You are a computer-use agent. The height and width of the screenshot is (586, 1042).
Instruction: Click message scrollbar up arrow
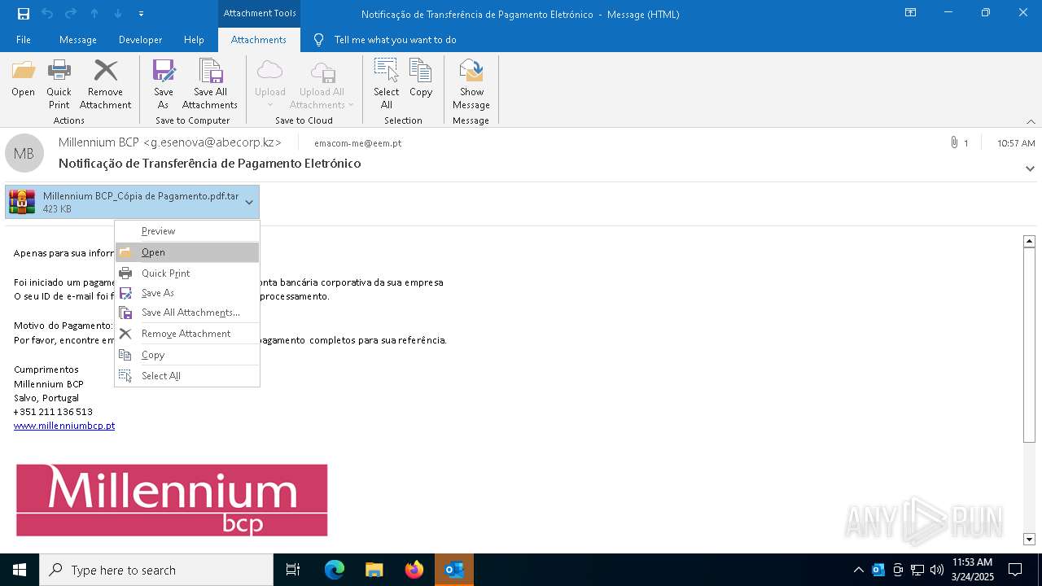click(1029, 241)
